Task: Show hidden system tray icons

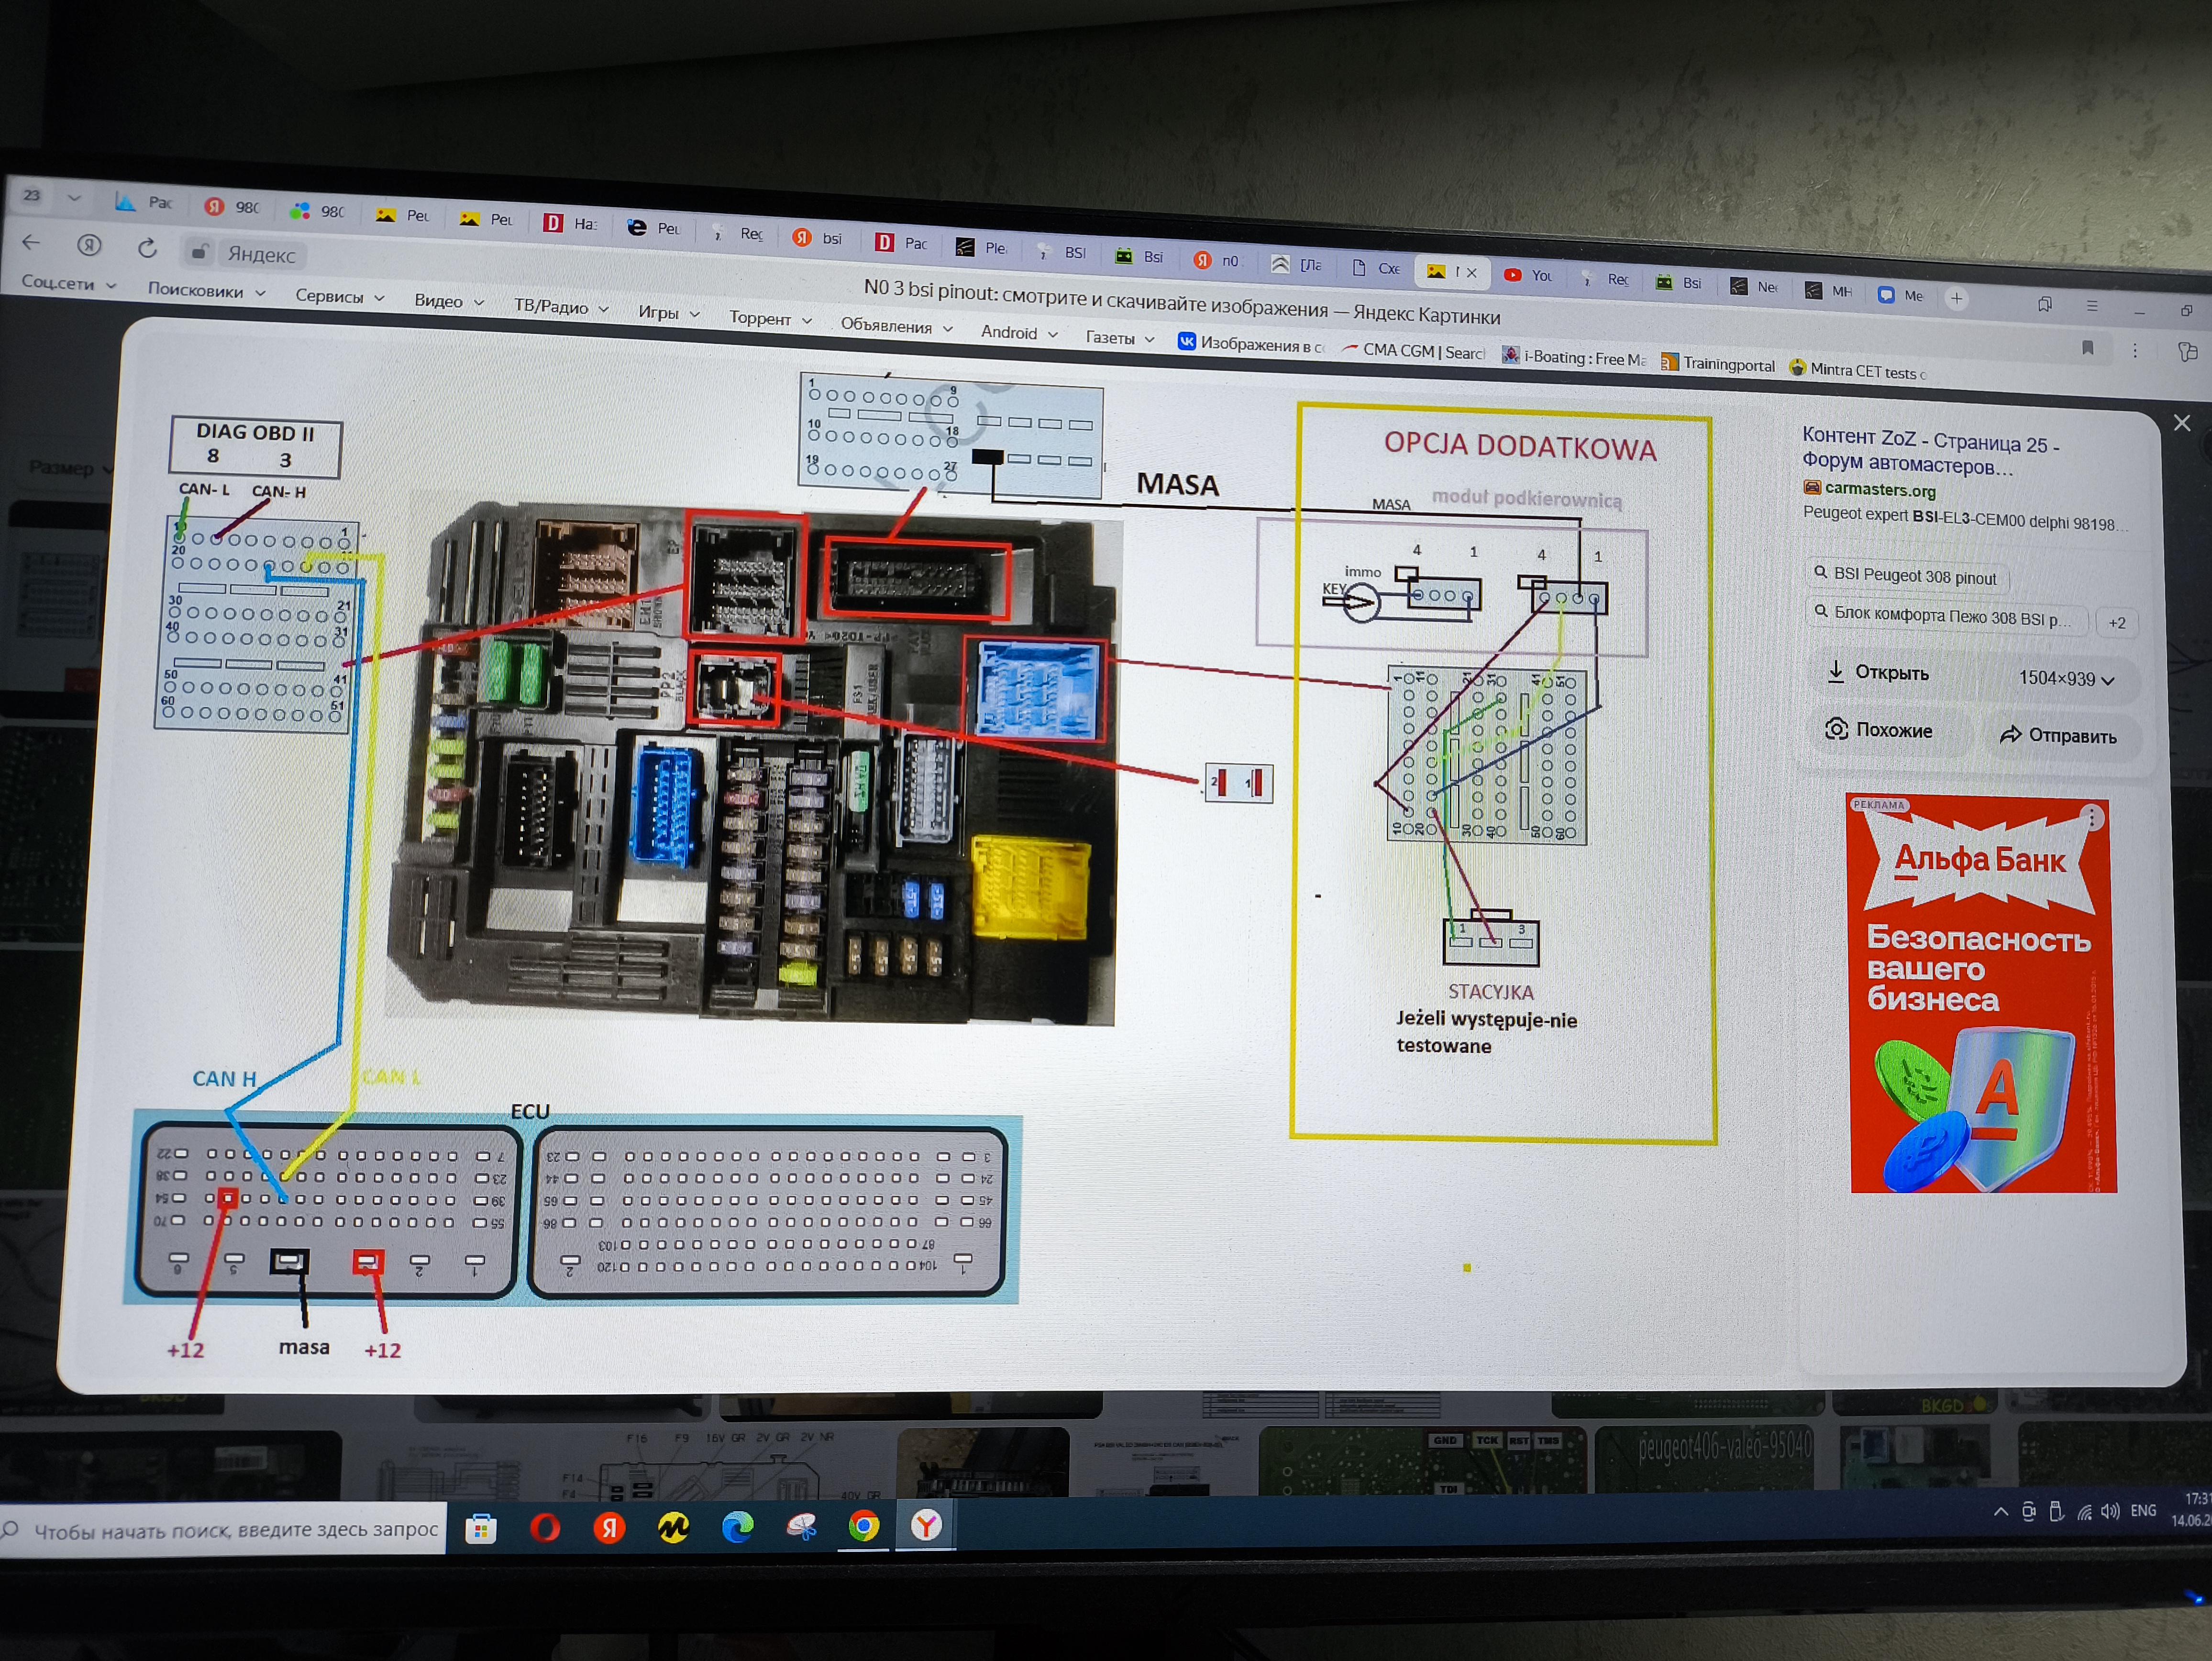Action: (x=2000, y=1512)
